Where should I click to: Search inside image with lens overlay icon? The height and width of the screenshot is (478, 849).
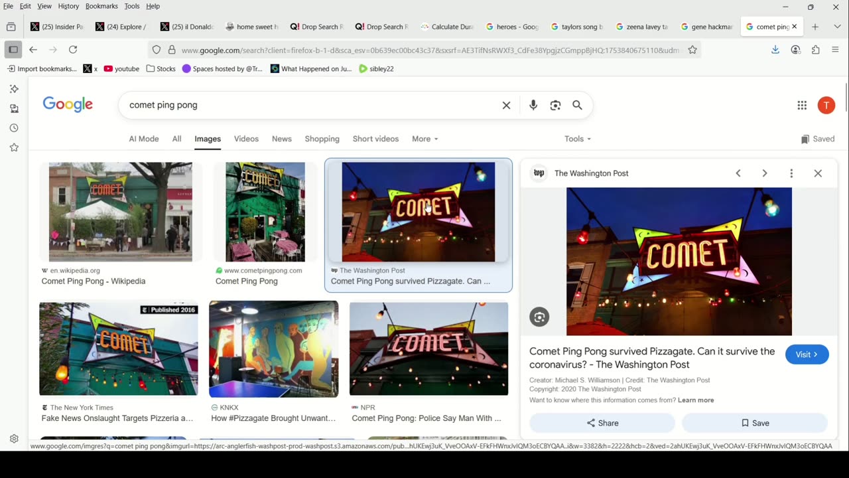[539, 317]
